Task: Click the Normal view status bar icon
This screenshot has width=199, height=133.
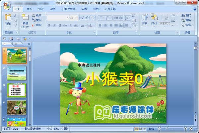Action: tap(136, 129)
